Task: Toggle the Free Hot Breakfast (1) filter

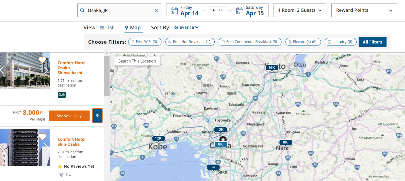Action: 190,42
